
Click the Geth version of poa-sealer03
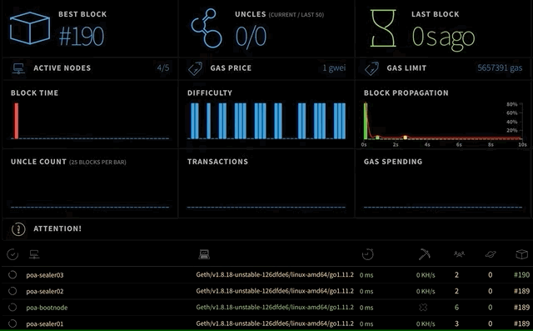click(275, 274)
